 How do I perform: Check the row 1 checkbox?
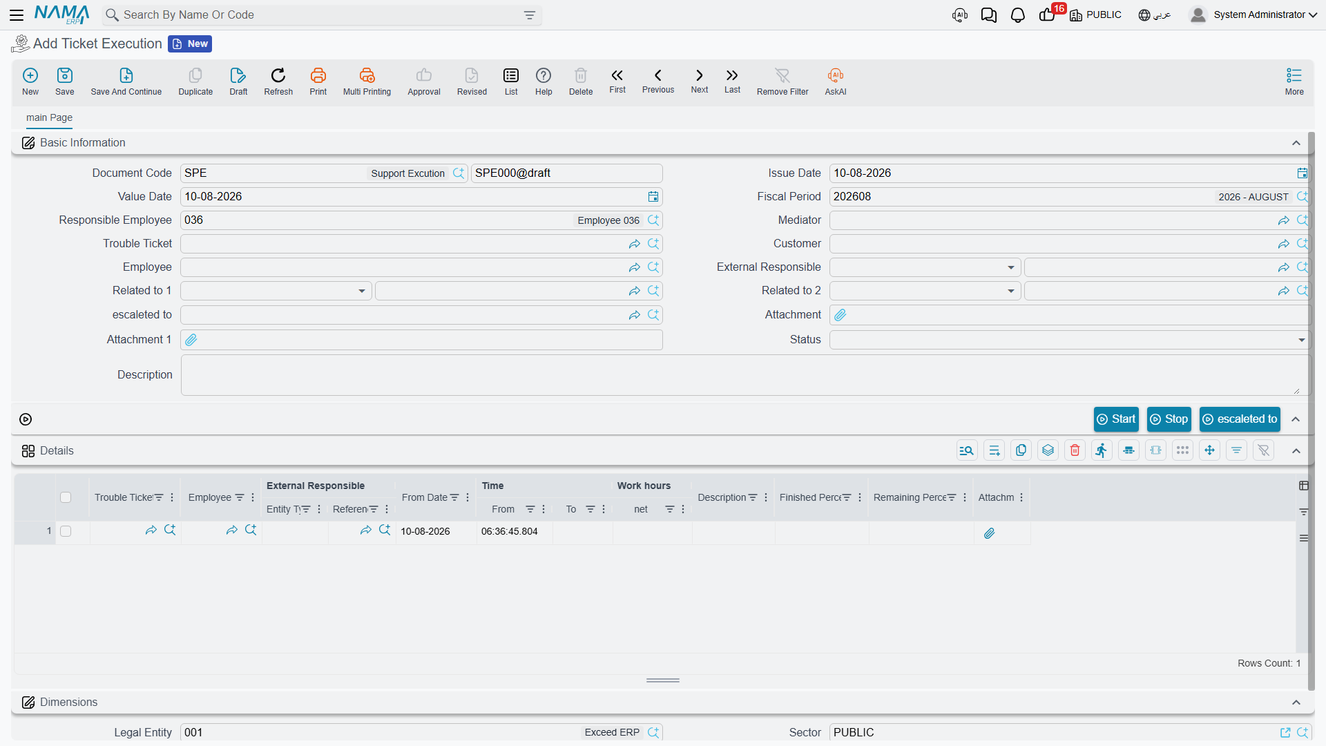pyautogui.click(x=66, y=531)
